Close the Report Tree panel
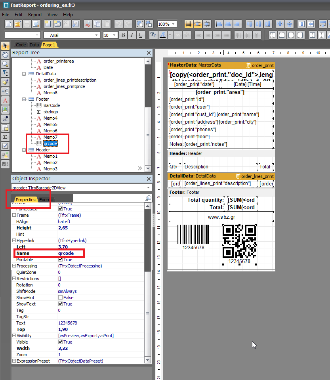330x380 pixels. click(x=149, y=53)
